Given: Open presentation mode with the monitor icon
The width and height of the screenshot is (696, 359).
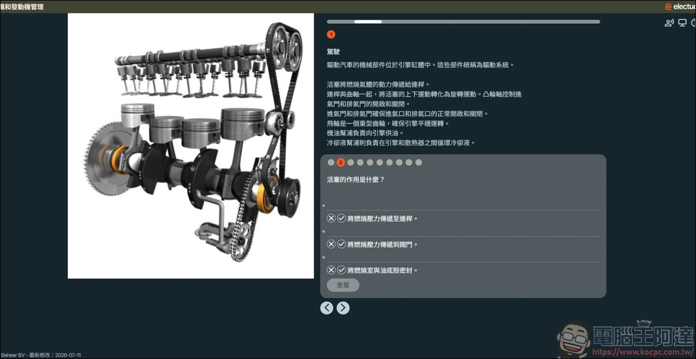Looking at the screenshot, I should click(682, 23).
